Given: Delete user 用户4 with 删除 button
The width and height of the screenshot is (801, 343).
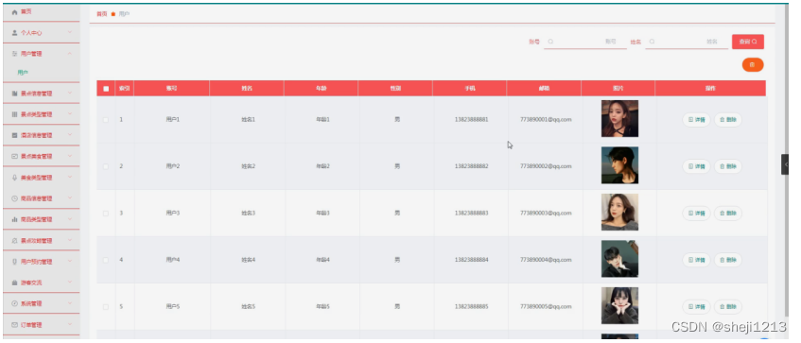Looking at the screenshot, I should pyautogui.click(x=728, y=260).
